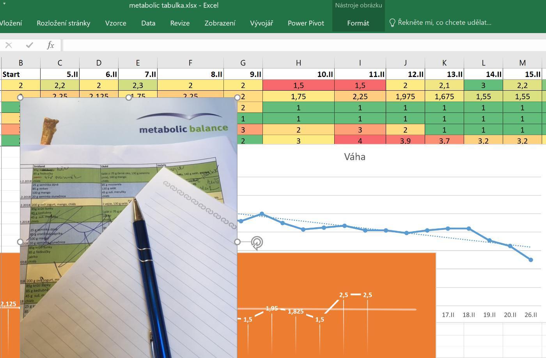Select column H header
This screenshot has width=546, height=358.
click(298, 63)
